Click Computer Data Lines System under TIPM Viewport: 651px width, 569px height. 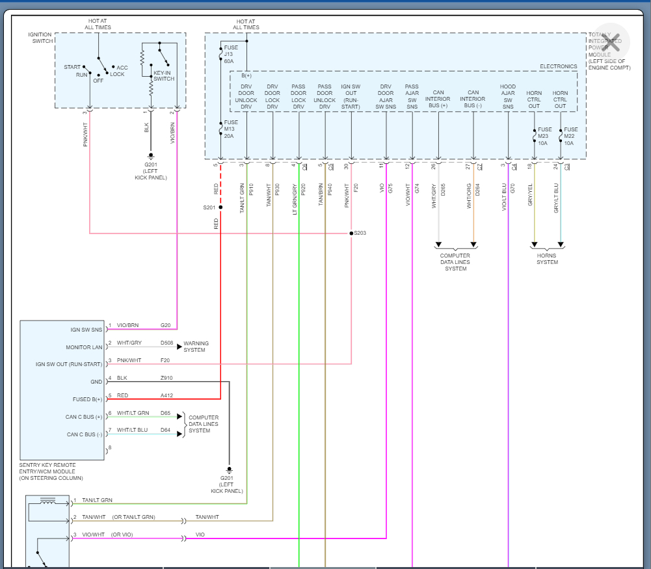[x=455, y=262]
